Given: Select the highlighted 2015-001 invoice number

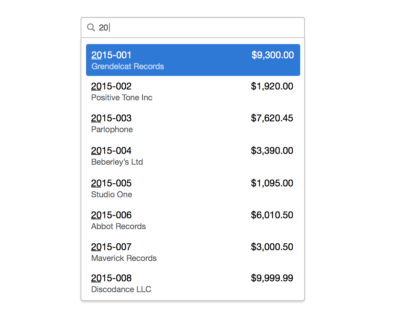Looking at the screenshot, I should (111, 55).
